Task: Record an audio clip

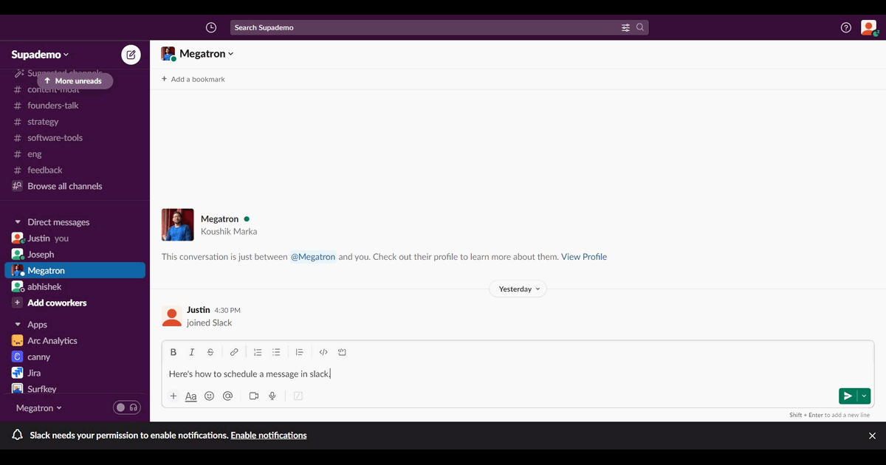Action: pyautogui.click(x=272, y=396)
